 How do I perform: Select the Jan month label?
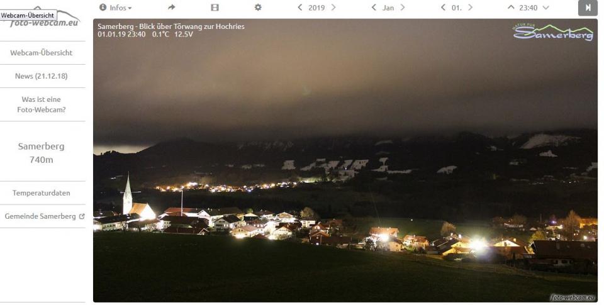coord(388,8)
